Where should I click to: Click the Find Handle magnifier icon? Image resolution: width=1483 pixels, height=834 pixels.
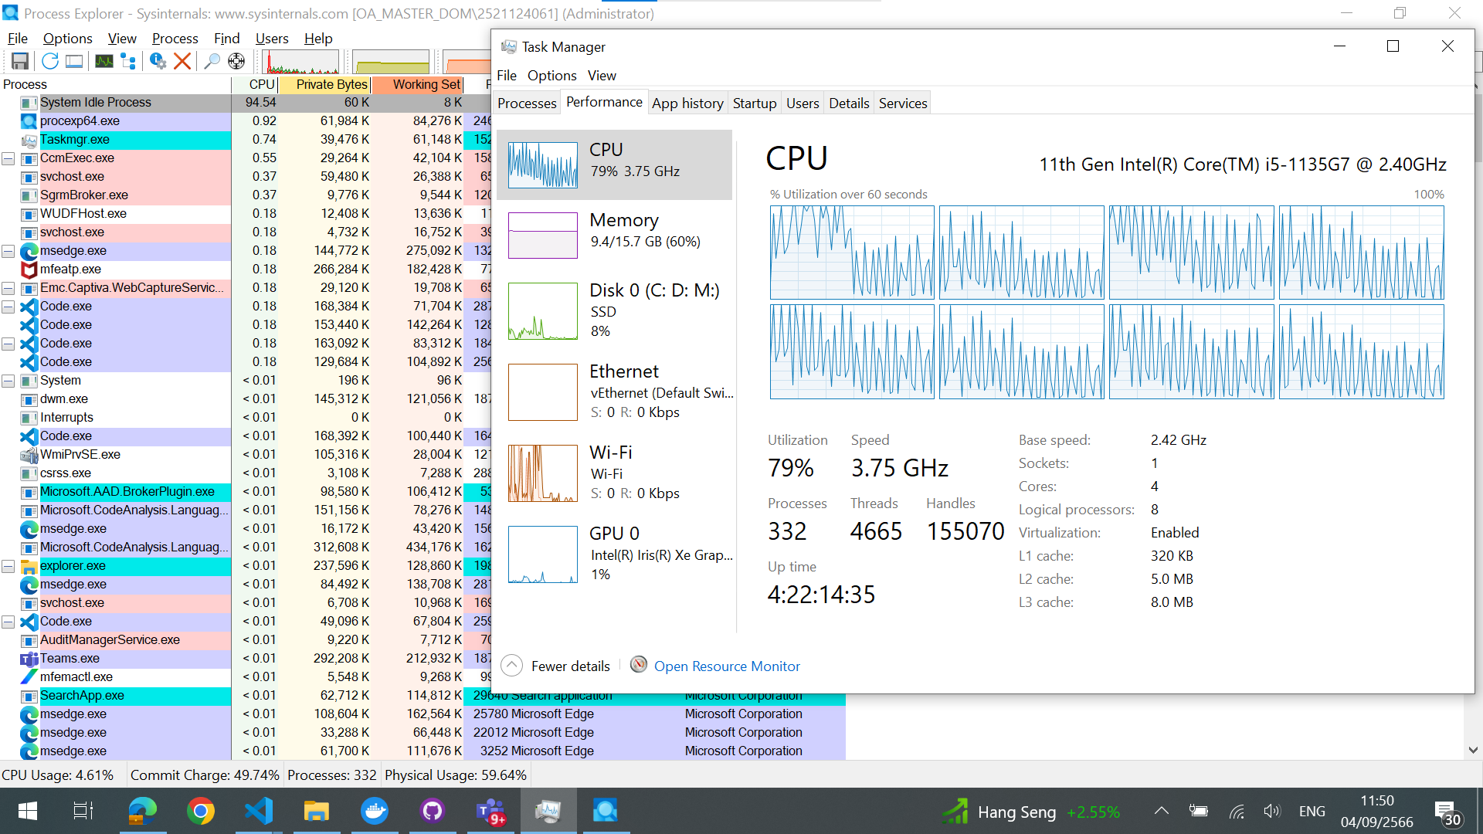point(212,61)
